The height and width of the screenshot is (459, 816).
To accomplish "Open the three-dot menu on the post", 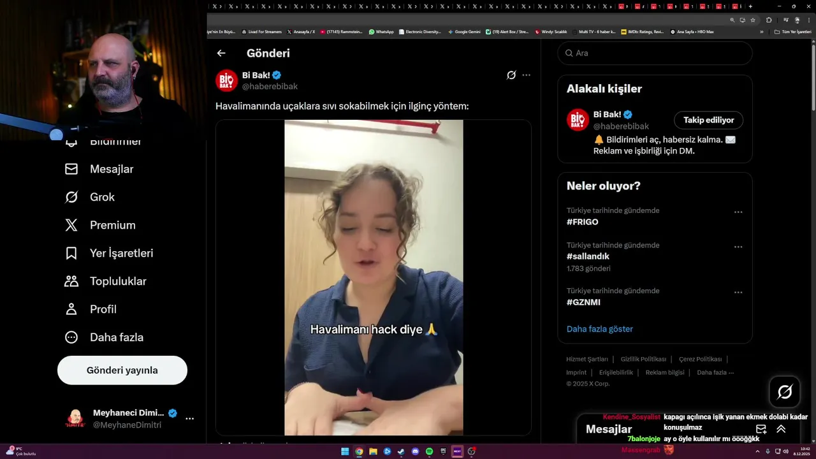I will click(x=526, y=75).
